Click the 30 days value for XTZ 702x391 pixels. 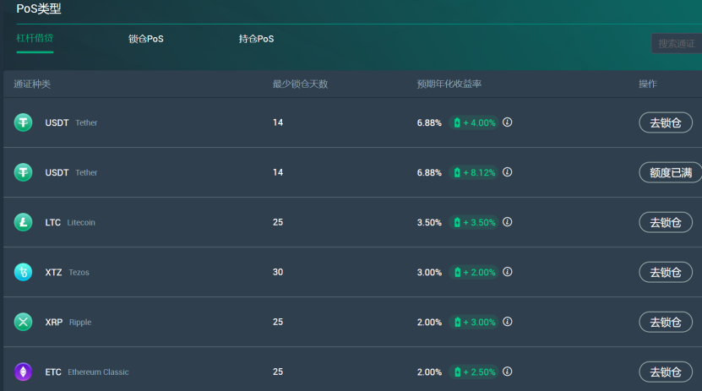278,272
